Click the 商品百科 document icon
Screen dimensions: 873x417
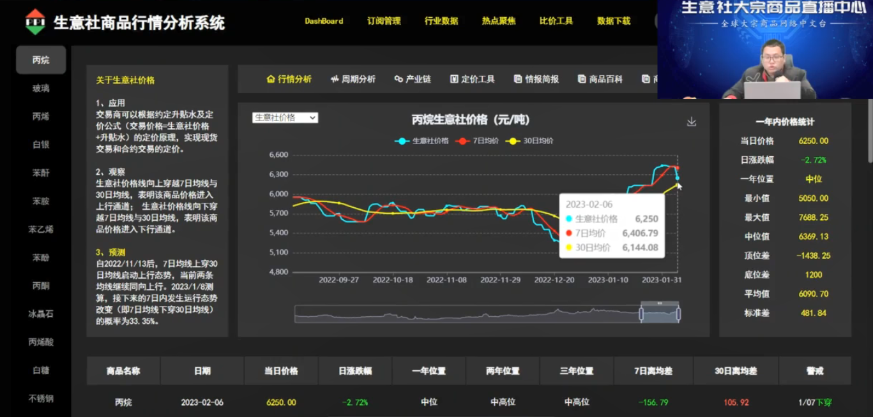582,79
